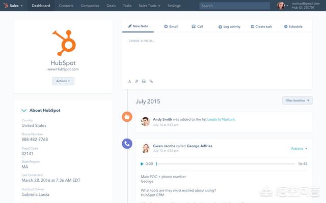
Task: Open the account dropdown arrow beside avatar
Action: [x=287, y=6]
